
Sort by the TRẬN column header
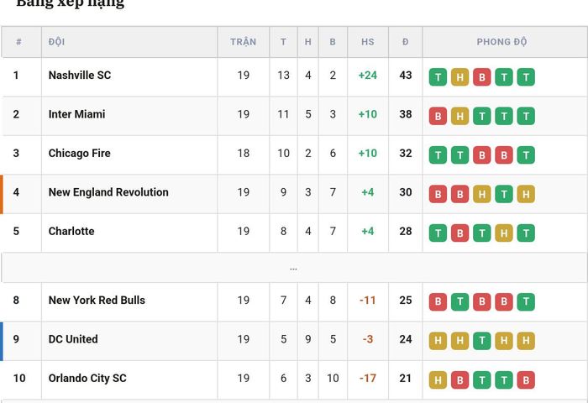click(x=244, y=42)
